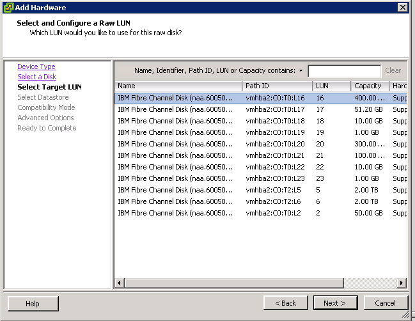
Task: Select the disk row with path vmhba2:C0:T0:L23
Action: [261, 178]
